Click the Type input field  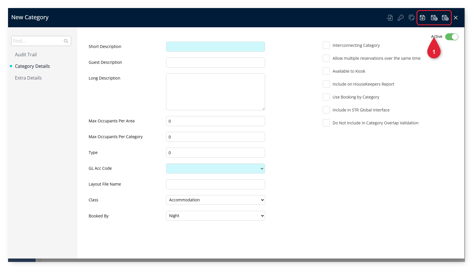tap(215, 153)
